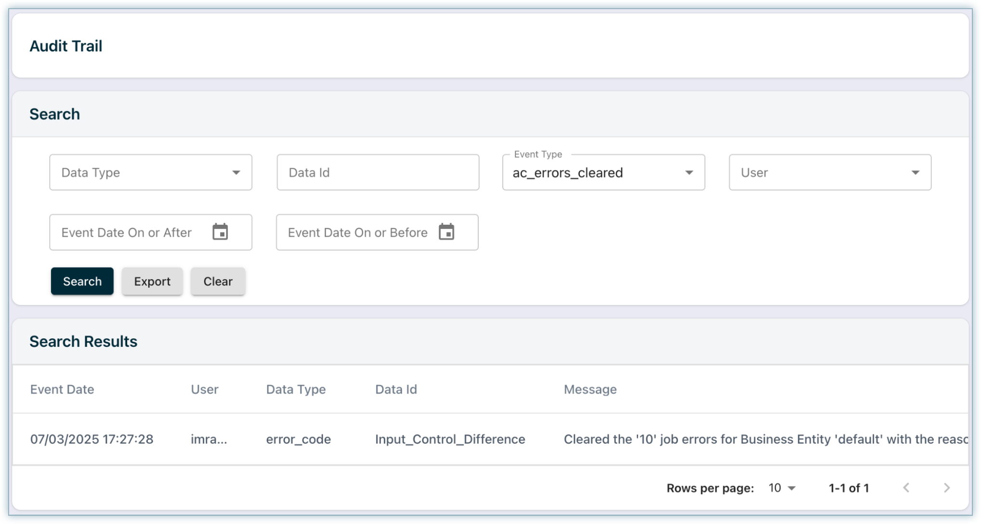Focus the Data Id input field

click(x=378, y=172)
